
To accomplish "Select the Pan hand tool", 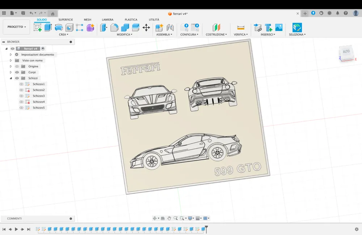I will pyautogui.click(x=169, y=218).
